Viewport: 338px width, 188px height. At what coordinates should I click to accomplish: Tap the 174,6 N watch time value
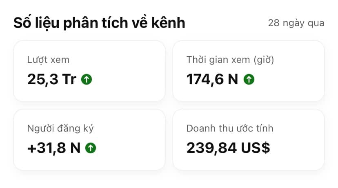tap(212, 79)
